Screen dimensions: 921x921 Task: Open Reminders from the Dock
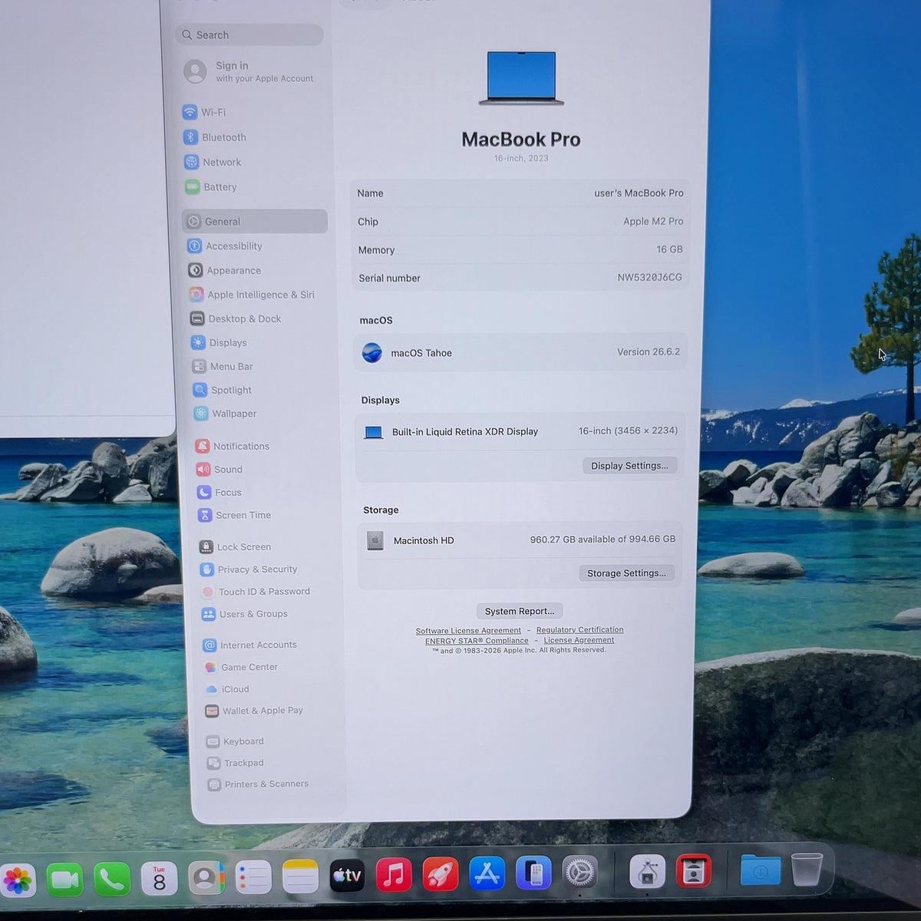[253, 877]
